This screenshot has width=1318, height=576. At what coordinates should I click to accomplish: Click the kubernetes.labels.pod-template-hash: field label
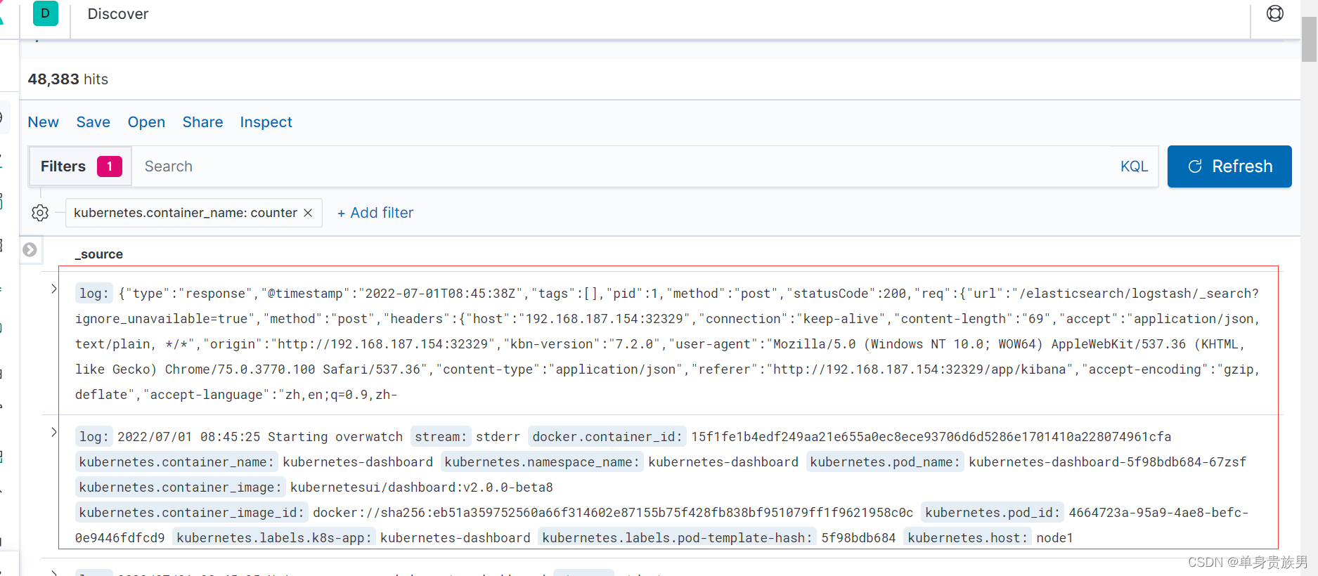677,538
